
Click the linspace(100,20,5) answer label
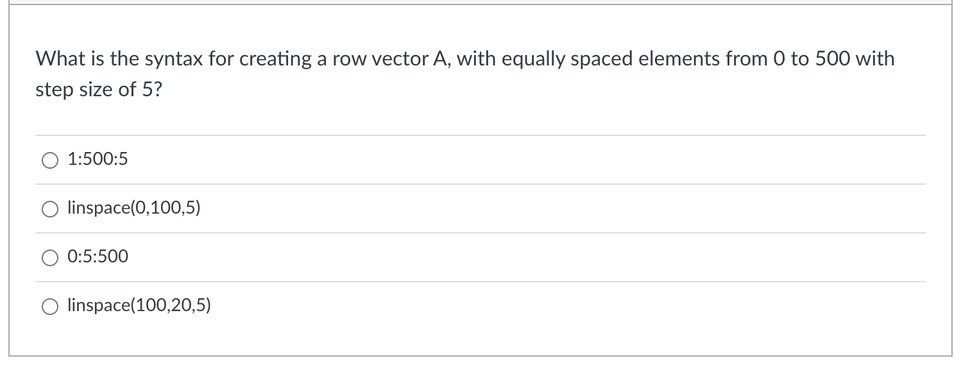coord(139,306)
